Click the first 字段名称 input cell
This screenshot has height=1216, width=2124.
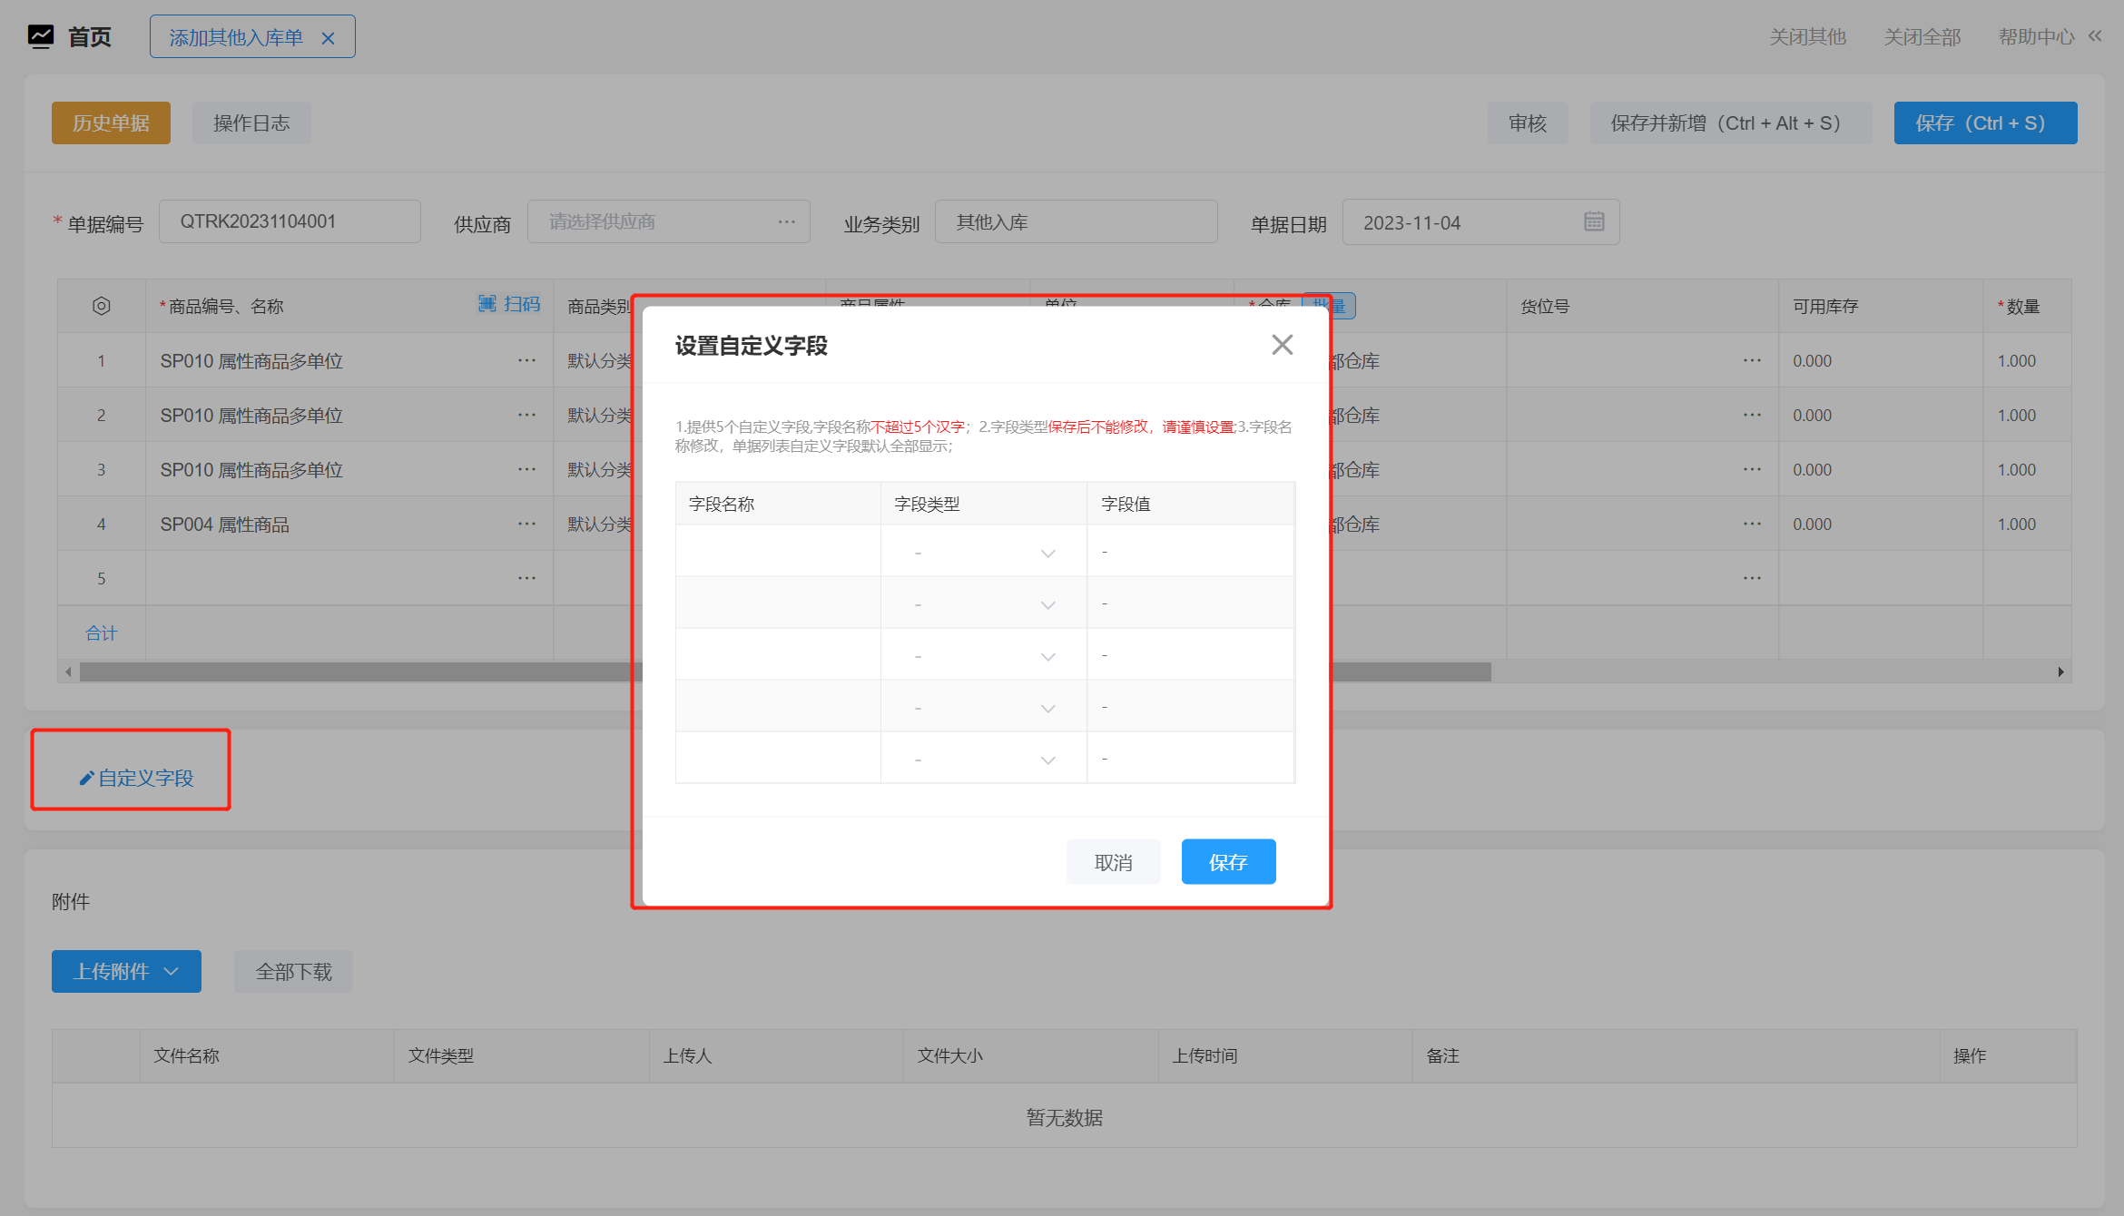point(778,552)
